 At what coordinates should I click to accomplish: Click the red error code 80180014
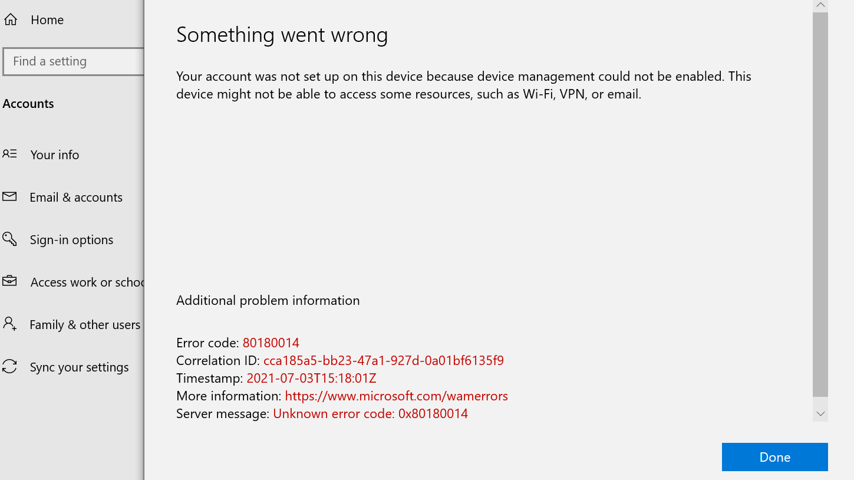coord(271,343)
